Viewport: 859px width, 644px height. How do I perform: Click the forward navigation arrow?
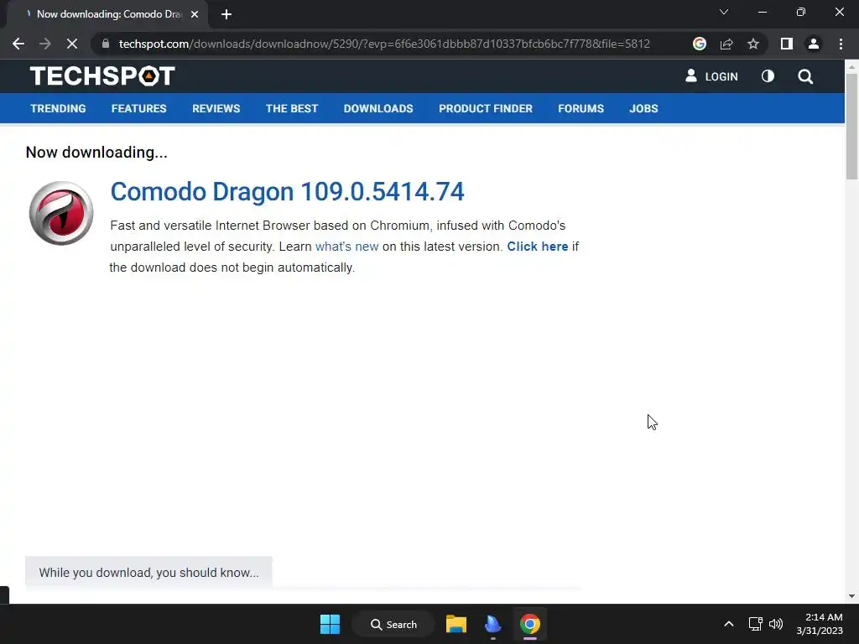[x=45, y=44]
